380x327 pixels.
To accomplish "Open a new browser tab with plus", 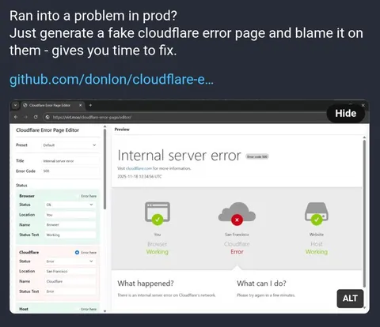I will pyautogui.click(x=90, y=105).
